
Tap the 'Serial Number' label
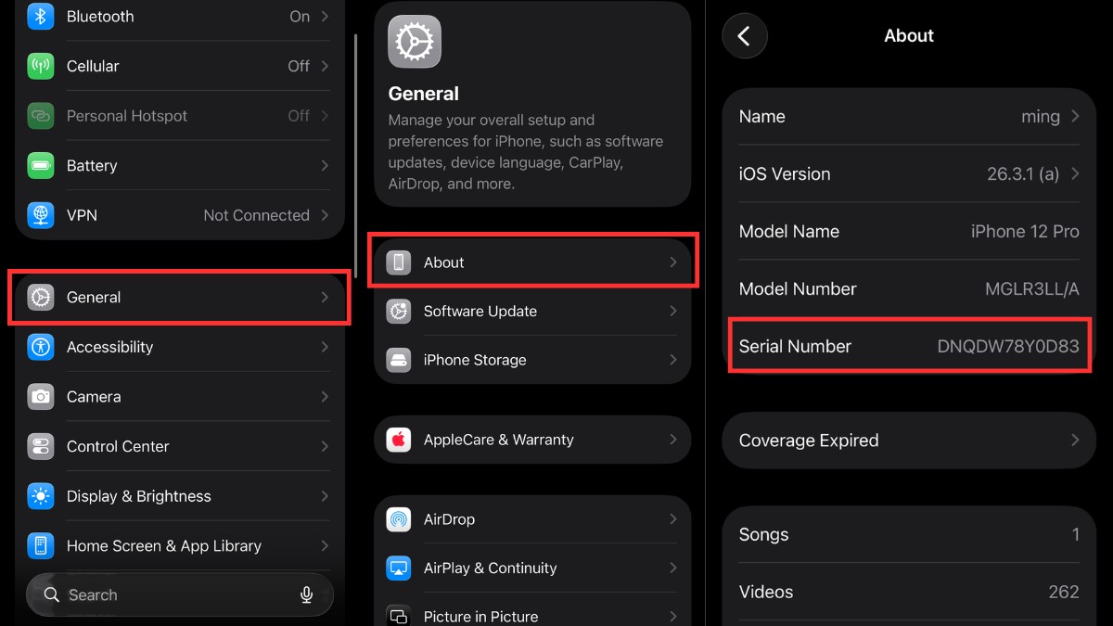pos(795,346)
